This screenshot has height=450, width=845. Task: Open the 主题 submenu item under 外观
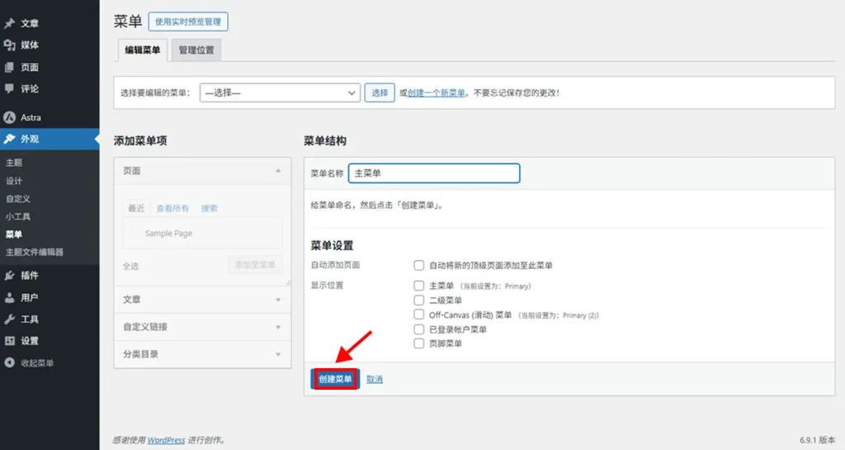coord(14,163)
